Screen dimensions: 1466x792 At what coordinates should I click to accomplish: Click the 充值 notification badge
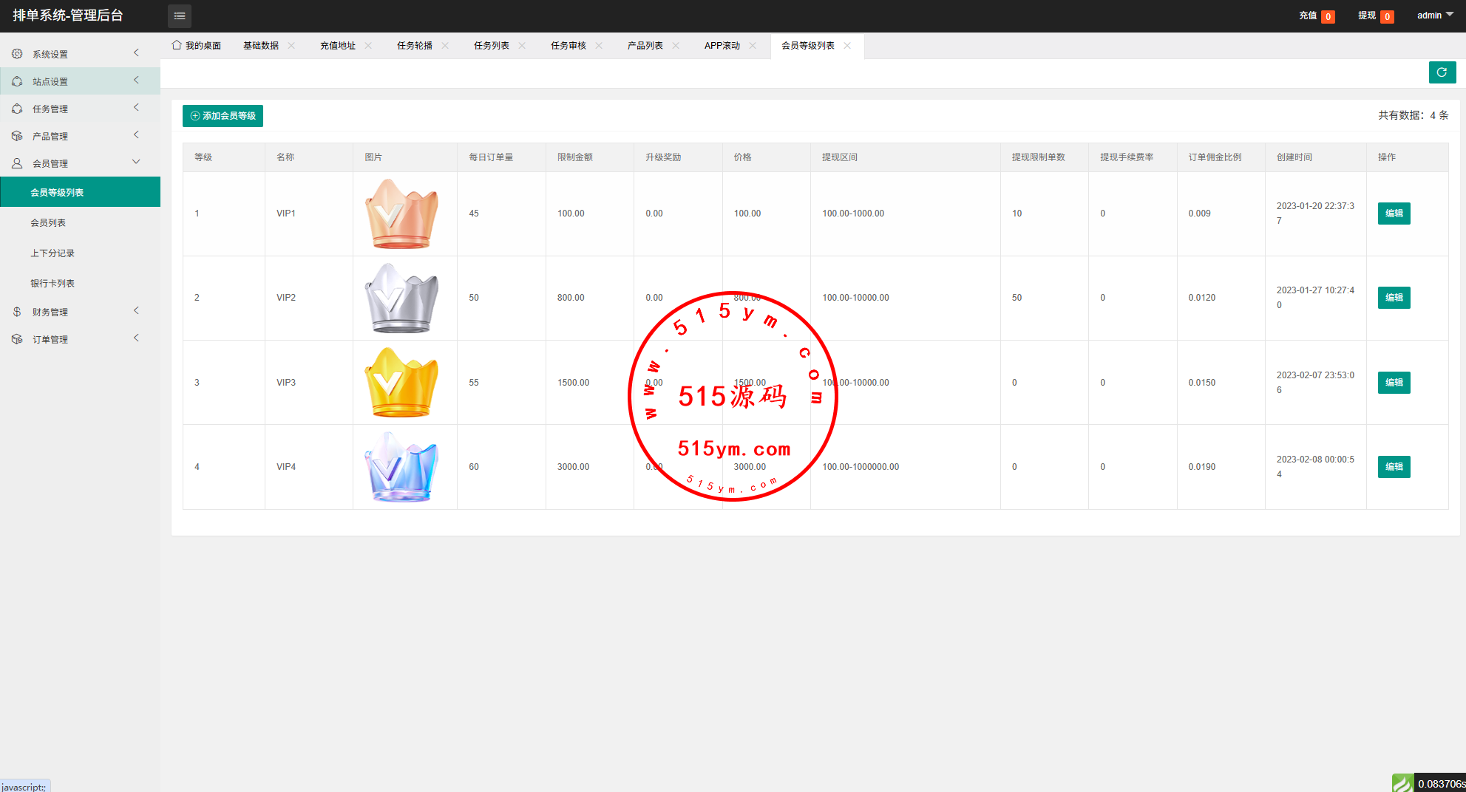tap(1328, 16)
